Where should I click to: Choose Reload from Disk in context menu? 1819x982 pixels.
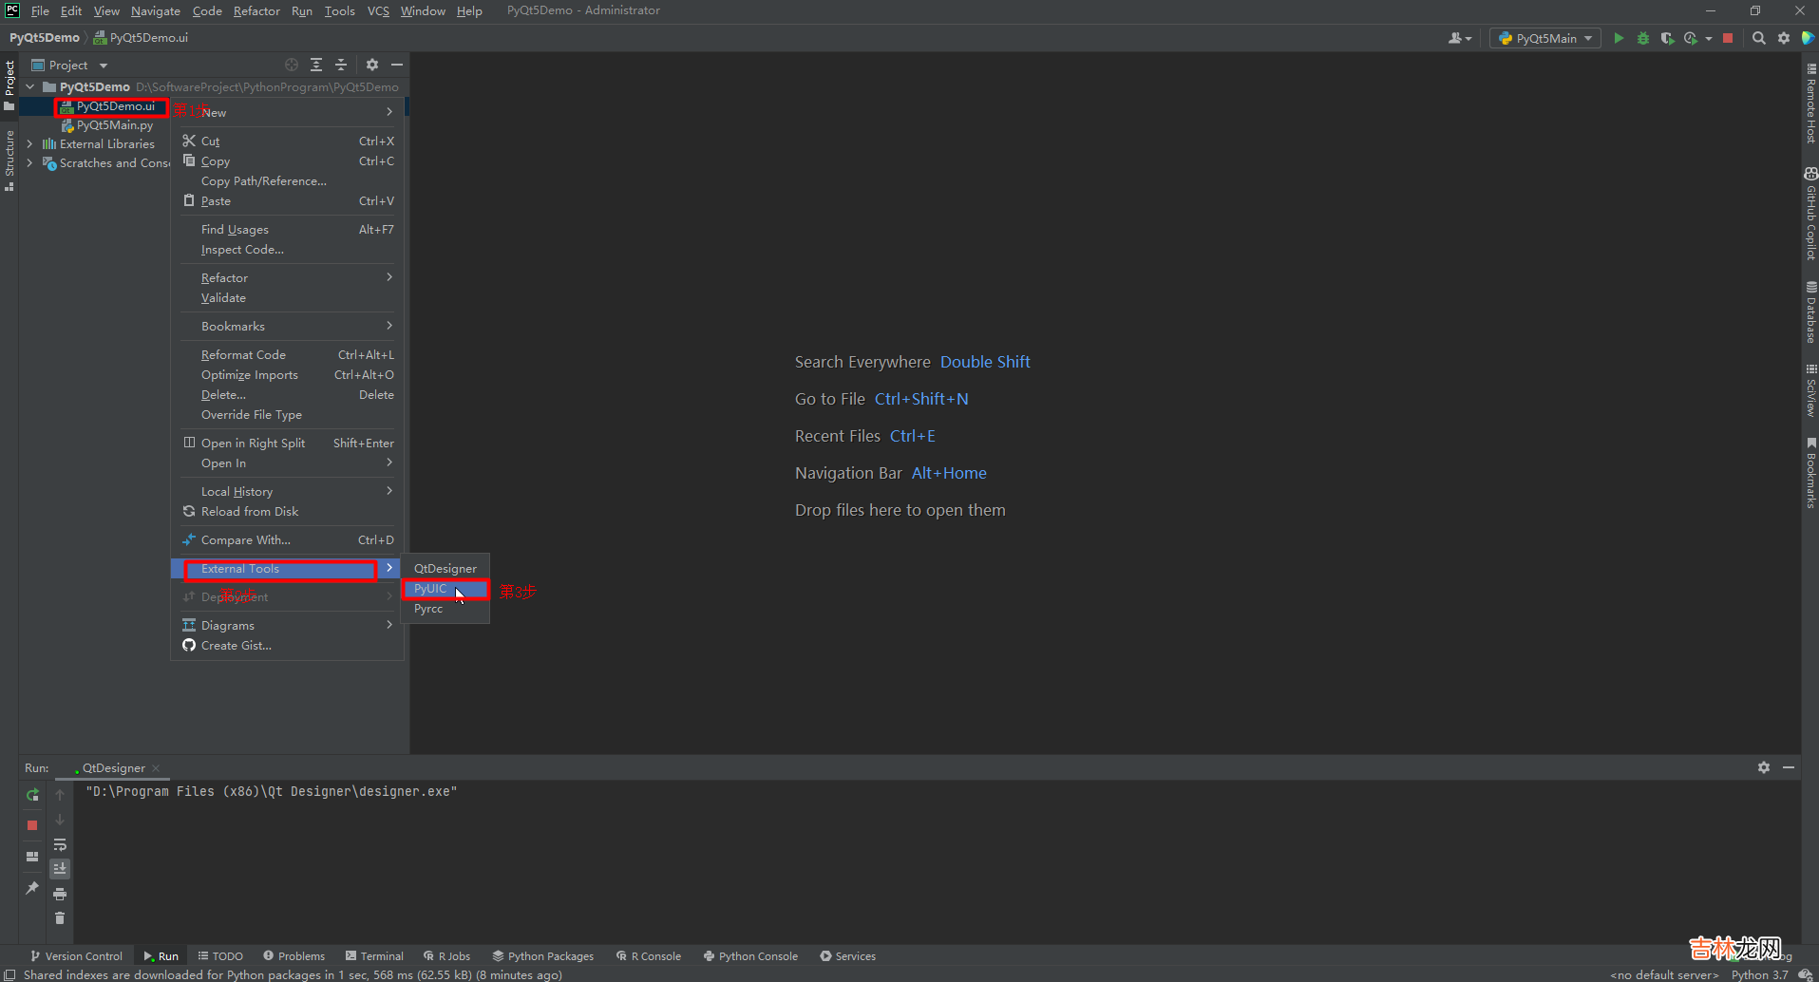click(x=249, y=512)
